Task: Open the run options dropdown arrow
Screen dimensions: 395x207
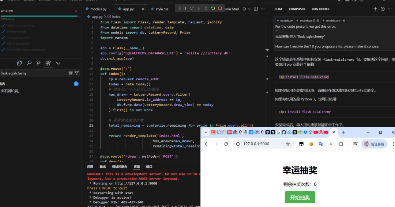Action: pyautogui.click(x=249, y=9)
